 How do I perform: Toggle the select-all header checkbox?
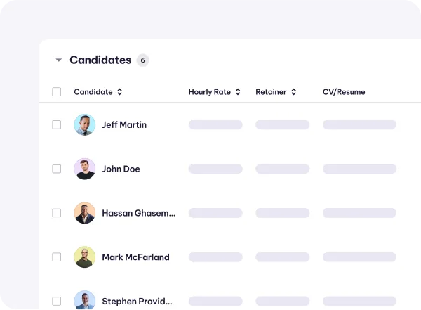57,92
